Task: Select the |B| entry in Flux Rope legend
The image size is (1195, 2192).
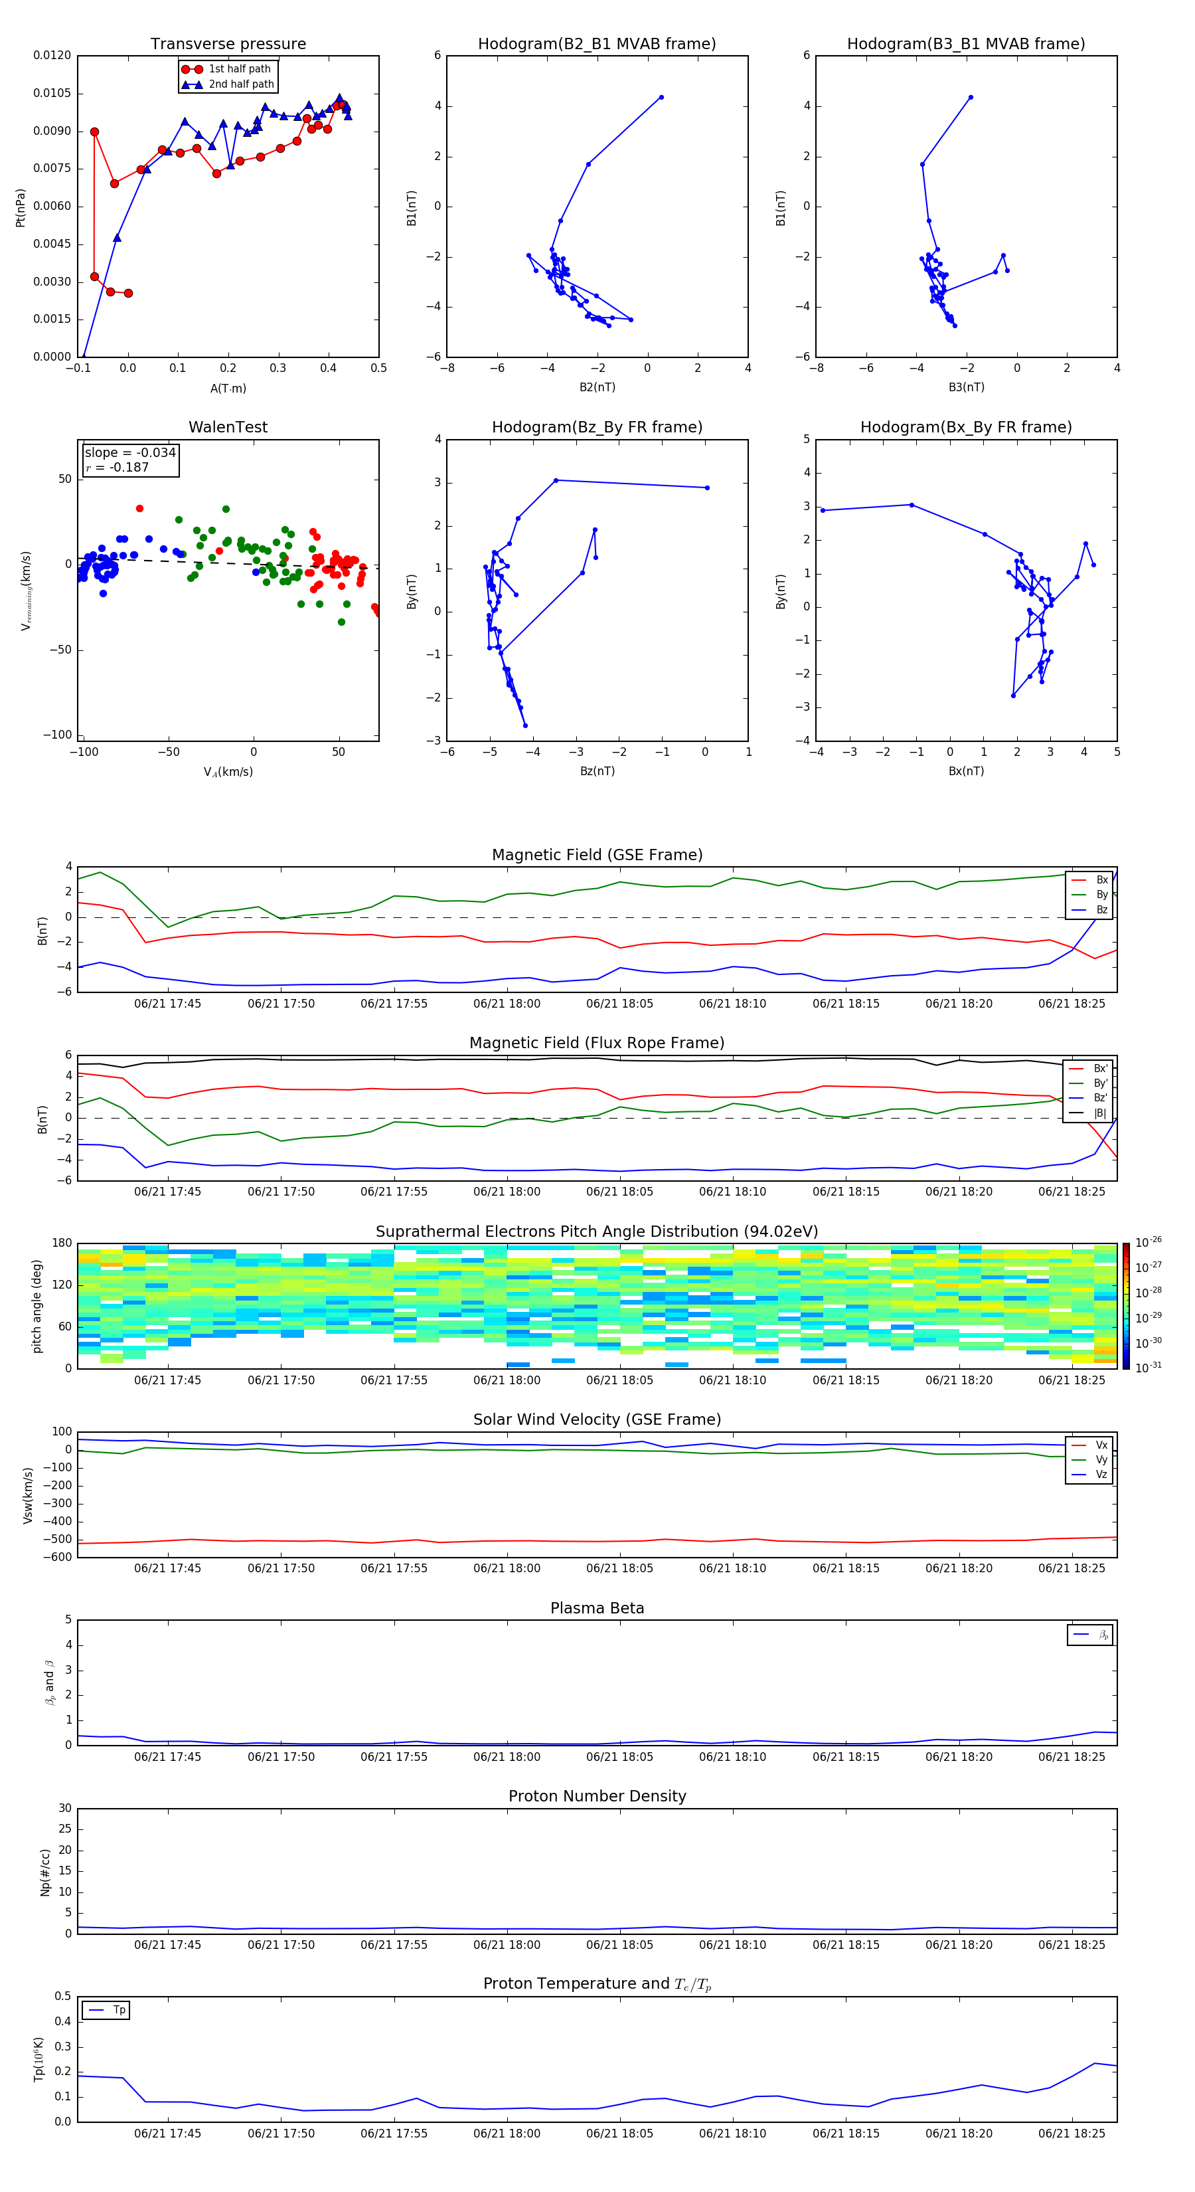Action: [x=1089, y=1113]
